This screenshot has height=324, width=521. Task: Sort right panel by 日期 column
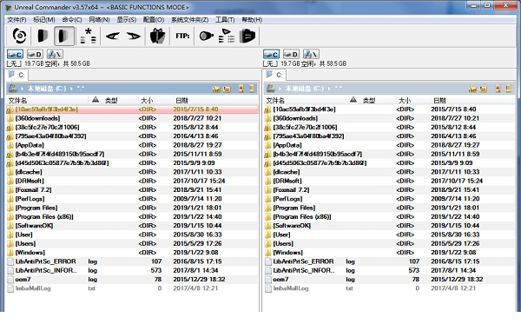tap(439, 101)
